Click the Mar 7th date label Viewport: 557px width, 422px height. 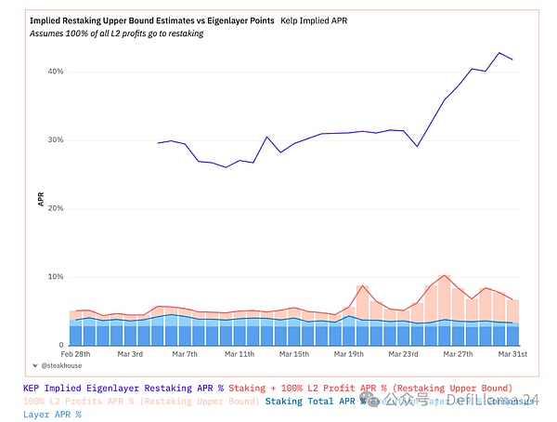point(185,354)
